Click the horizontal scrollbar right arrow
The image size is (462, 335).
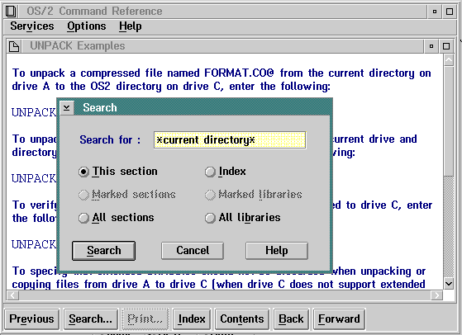(x=437, y=295)
